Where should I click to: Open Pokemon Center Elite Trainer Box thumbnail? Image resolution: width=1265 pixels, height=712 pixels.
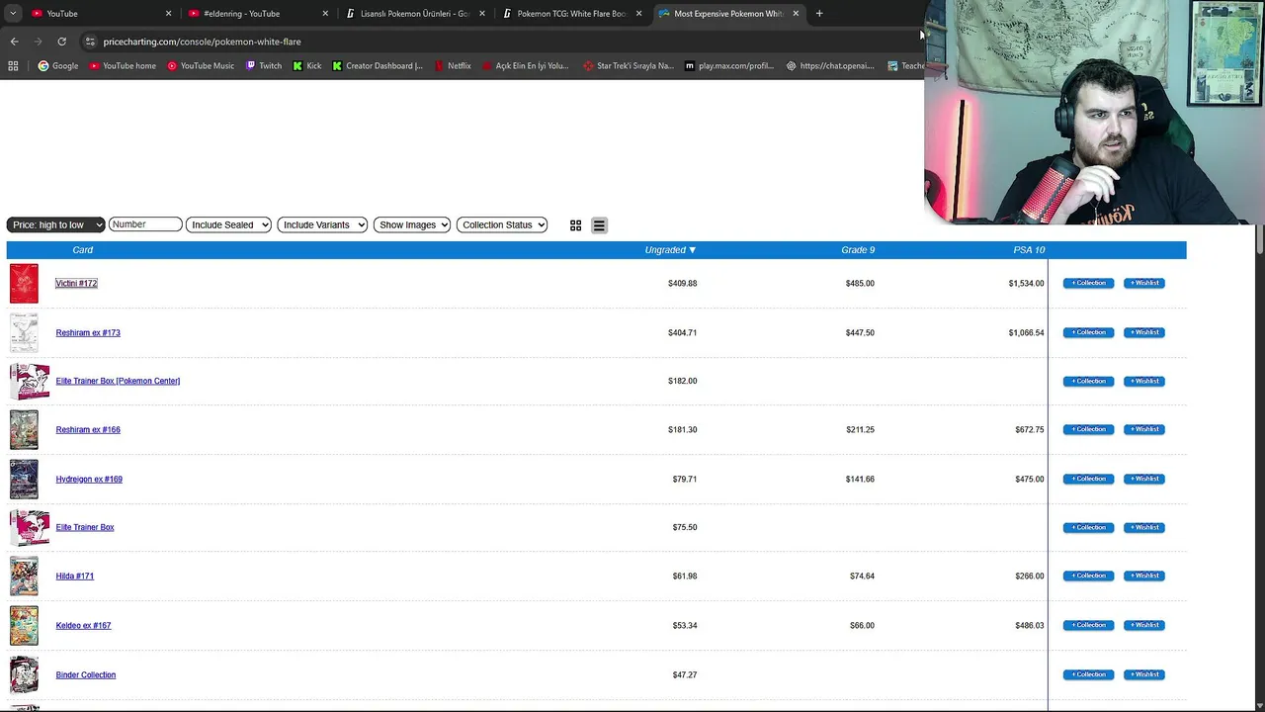30,381
